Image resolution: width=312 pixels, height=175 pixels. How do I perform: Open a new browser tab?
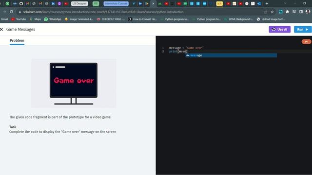267,3
